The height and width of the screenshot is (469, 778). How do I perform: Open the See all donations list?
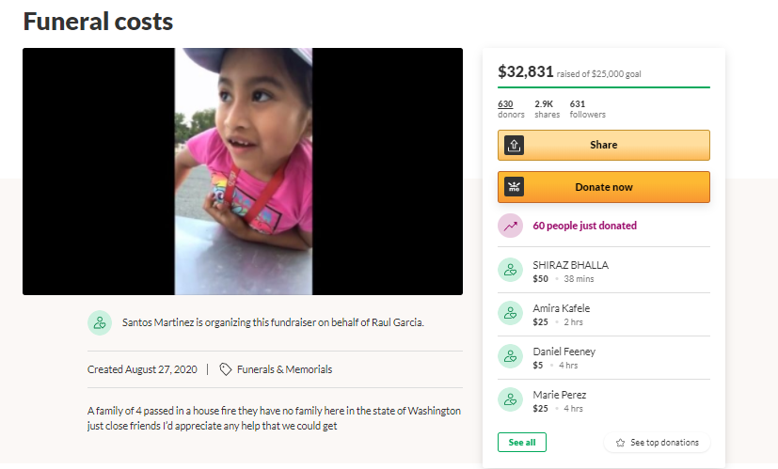click(521, 442)
